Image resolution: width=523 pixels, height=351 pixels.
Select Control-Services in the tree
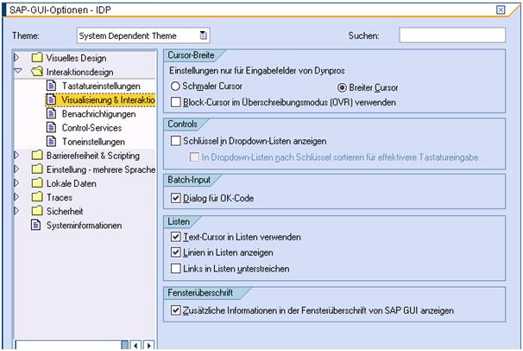click(x=91, y=127)
